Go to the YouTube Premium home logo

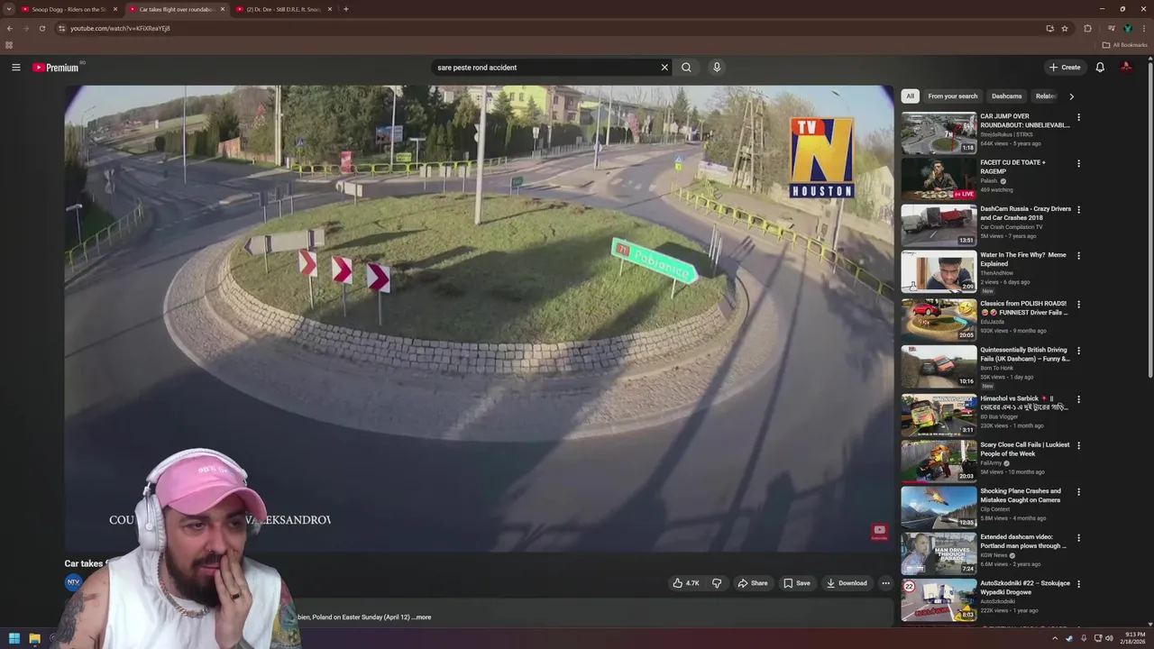tap(56, 68)
